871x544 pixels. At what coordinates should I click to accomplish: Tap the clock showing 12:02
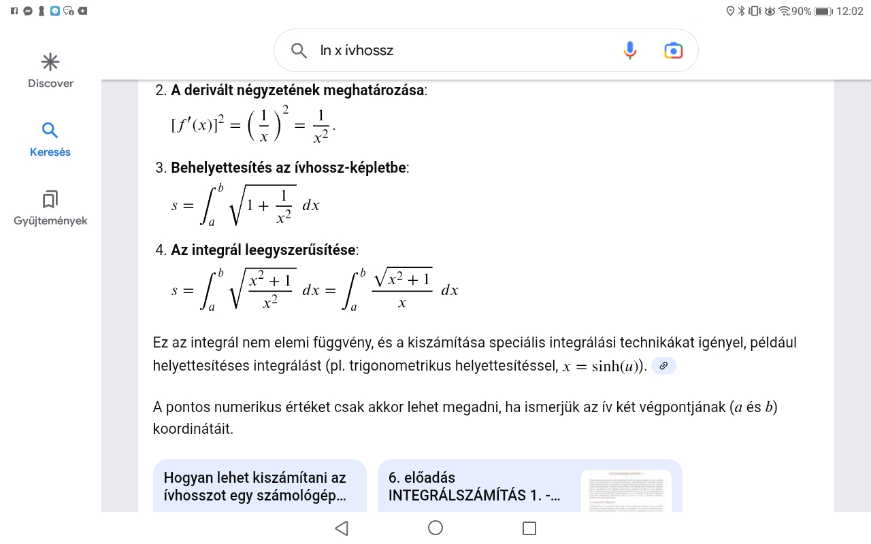pos(849,11)
